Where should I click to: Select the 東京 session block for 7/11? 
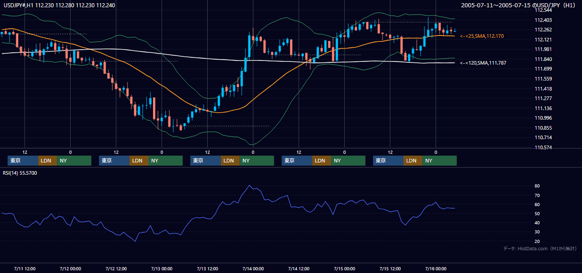pyautogui.click(x=23, y=161)
